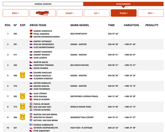The width and height of the screenshot is (165, 132).
Task: Click the flag beside Pavel Haranin
Action: 31,34
